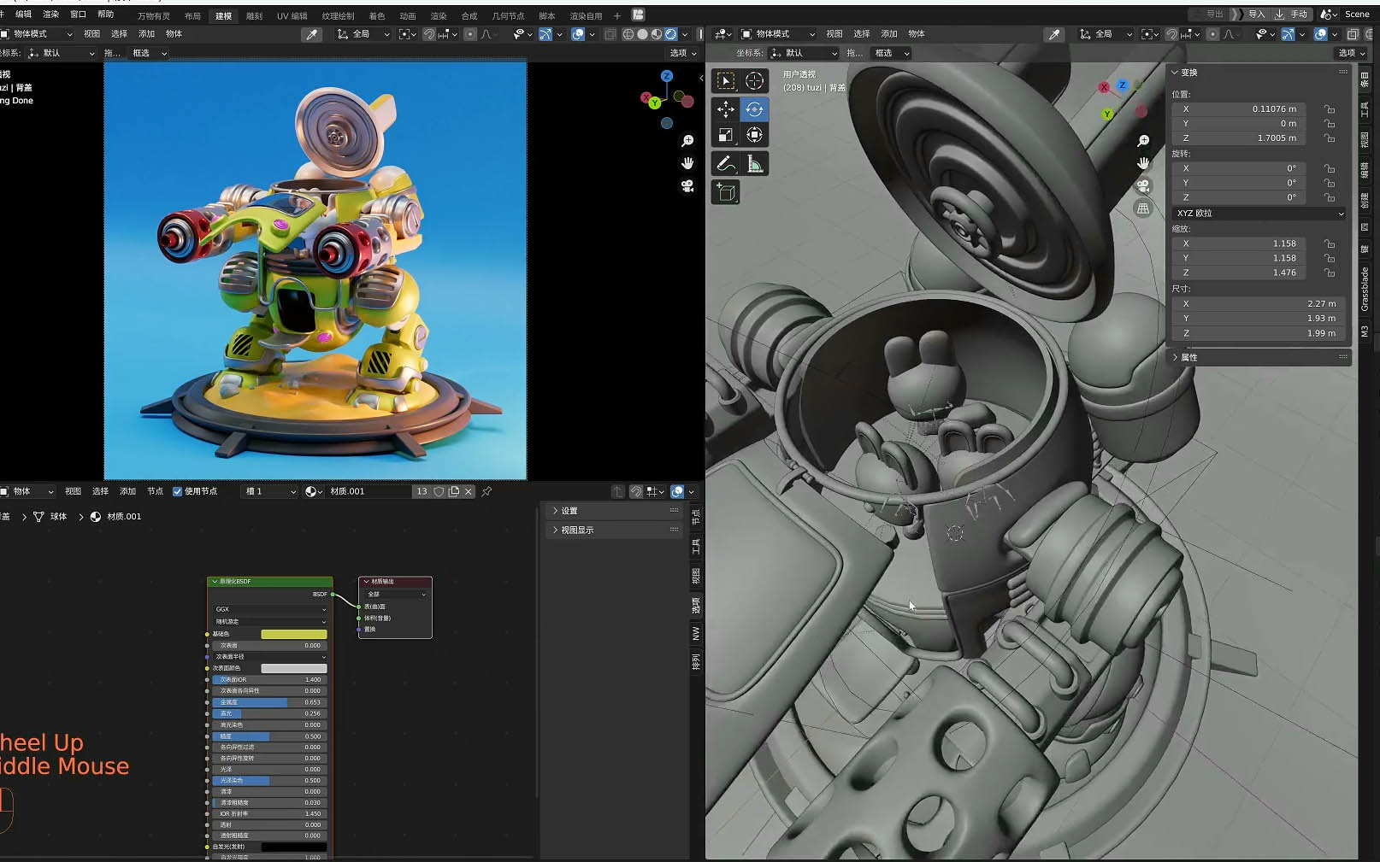The width and height of the screenshot is (1380, 862).
Task: Click the 节点 menu in node editor
Action: (x=155, y=491)
